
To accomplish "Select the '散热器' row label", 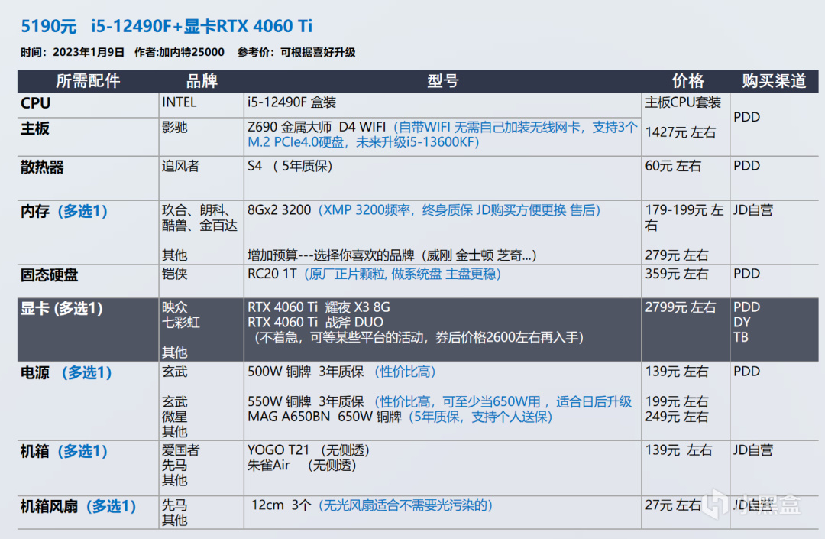I will (42, 167).
